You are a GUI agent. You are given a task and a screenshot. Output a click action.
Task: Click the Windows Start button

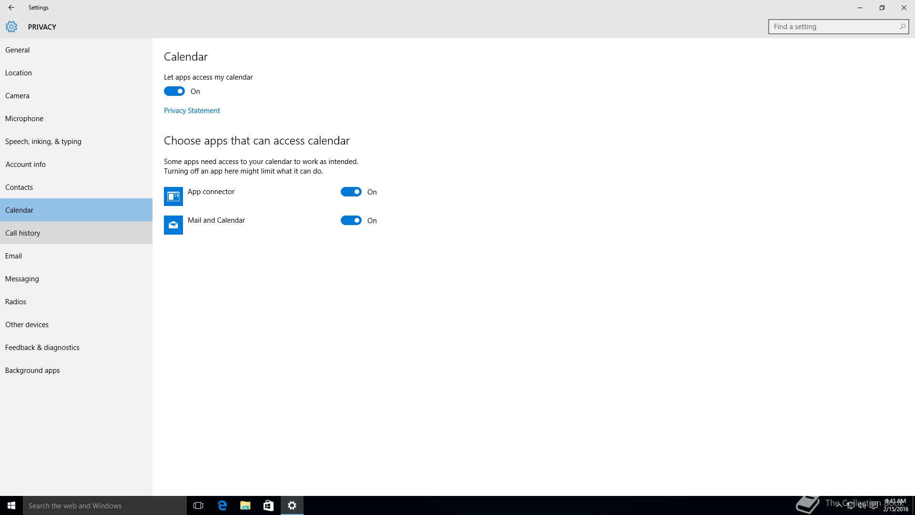[x=11, y=505]
